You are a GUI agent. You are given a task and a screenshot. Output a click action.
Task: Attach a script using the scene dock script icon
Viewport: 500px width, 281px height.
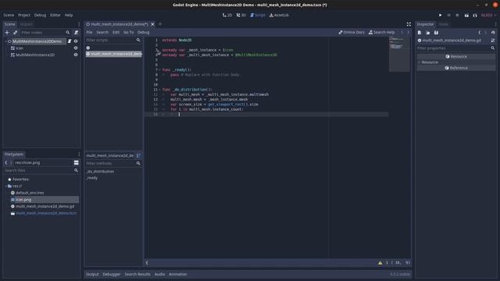tap(77, 33)
